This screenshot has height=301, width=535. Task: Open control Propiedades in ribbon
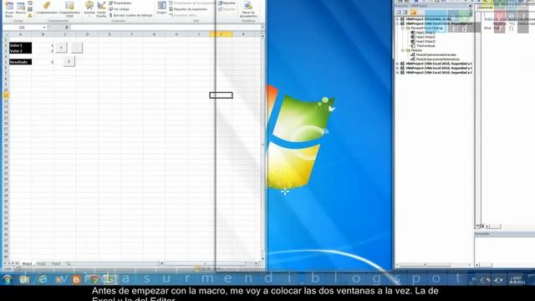tap(120, 3)
